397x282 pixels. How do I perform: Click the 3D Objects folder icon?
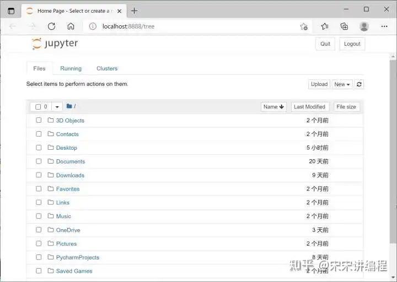[51, 120]
